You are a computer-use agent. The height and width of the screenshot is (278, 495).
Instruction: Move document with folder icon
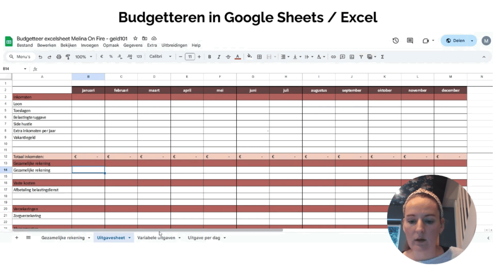(144, 38)
